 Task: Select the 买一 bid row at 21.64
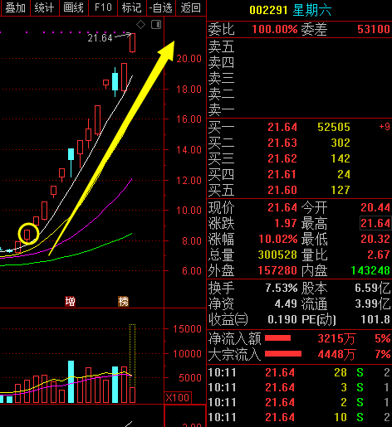pos(299,127)
